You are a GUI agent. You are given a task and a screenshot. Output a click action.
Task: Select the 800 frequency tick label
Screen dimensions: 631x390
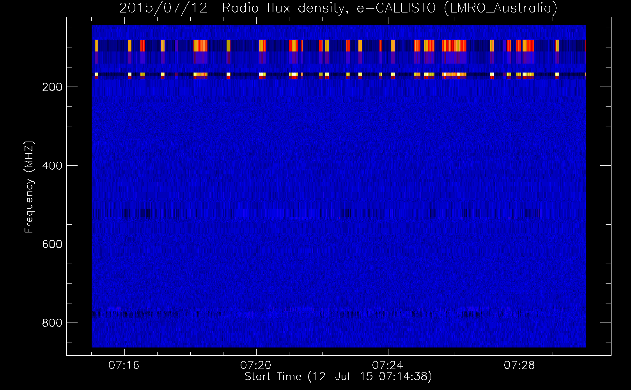[52, 323]
